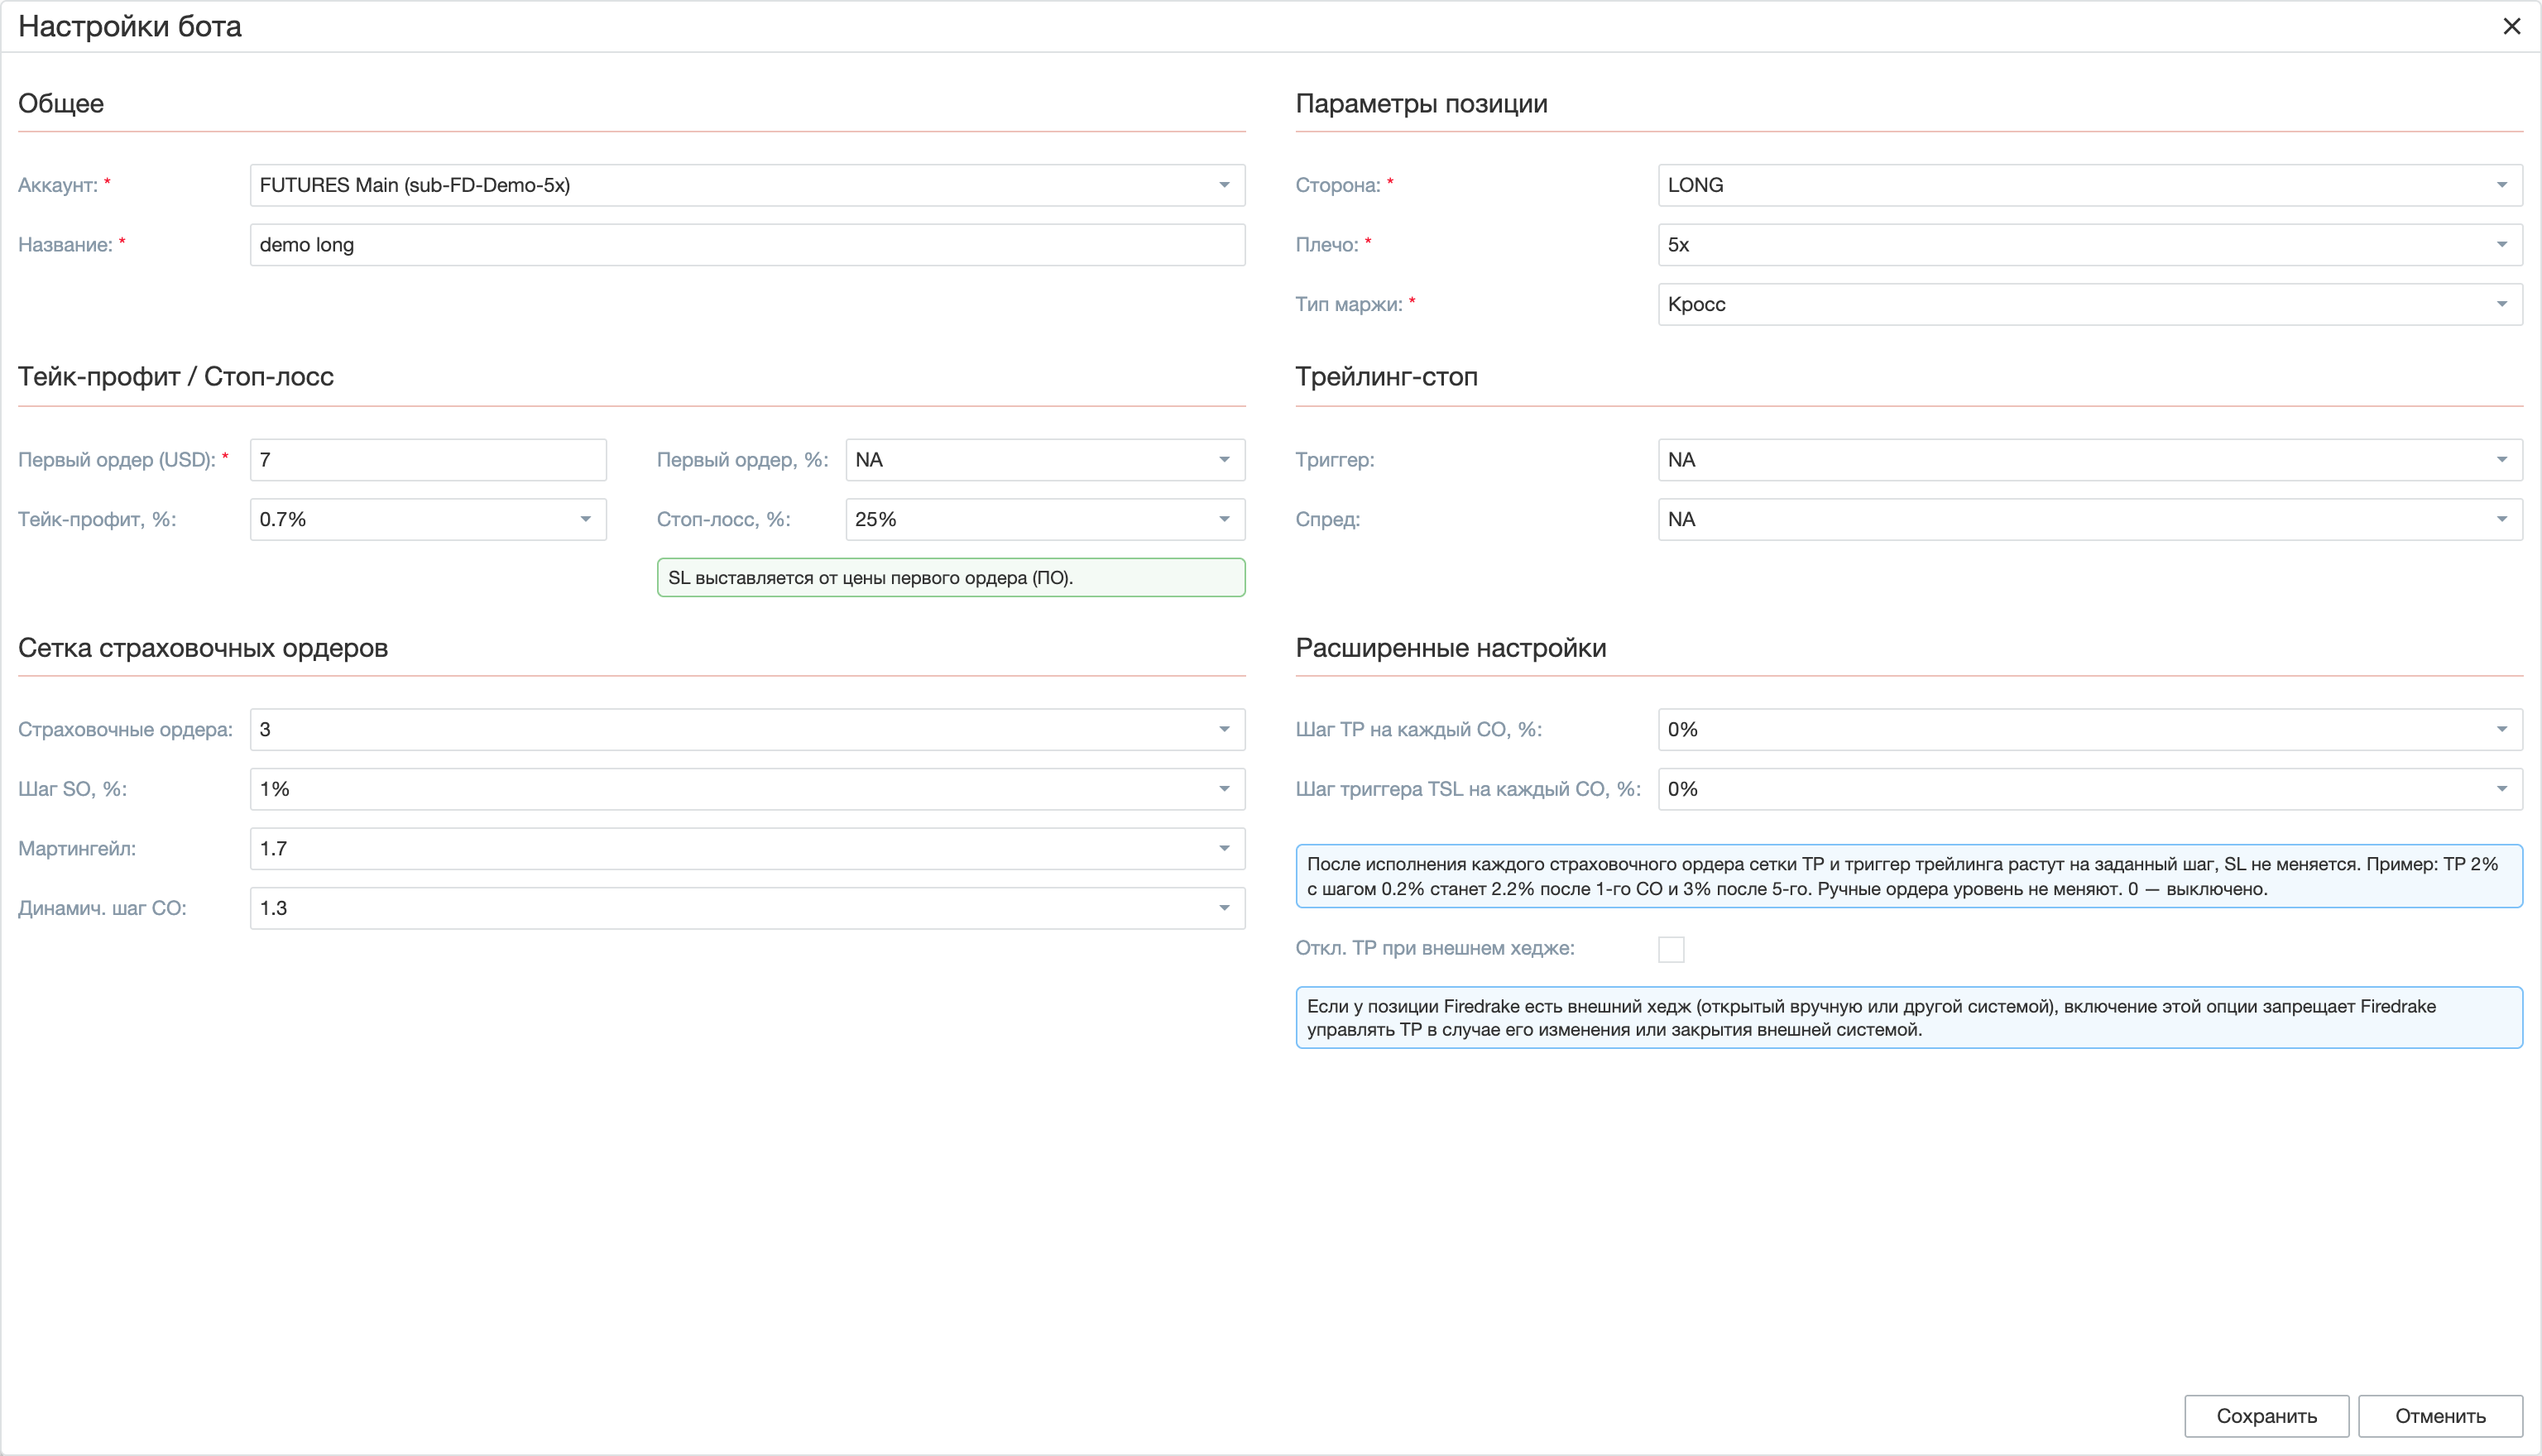Image resolution: width=2542 pixels, height=1456 pixels.
Task: Open the Триггер trailing-stop dropdown
Action: (2090, 460)
